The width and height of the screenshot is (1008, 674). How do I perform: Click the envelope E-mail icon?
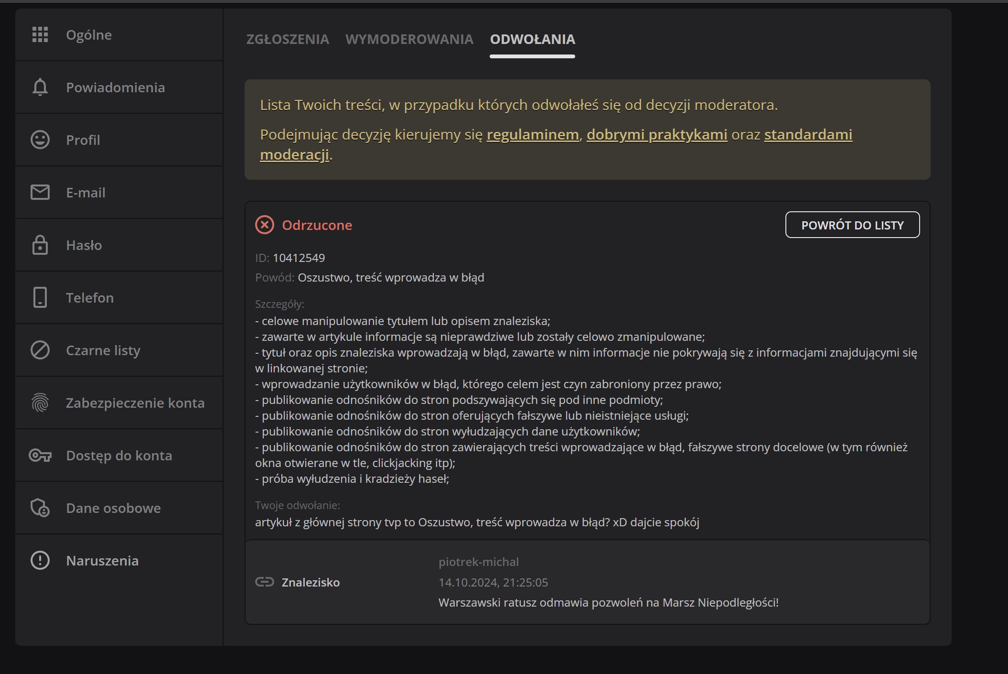point(40,192)
